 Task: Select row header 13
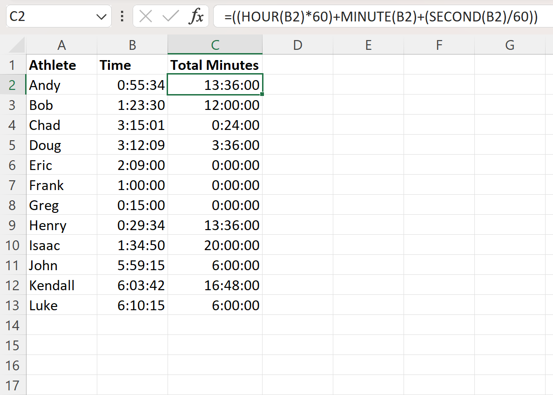[x=13, y=305]
